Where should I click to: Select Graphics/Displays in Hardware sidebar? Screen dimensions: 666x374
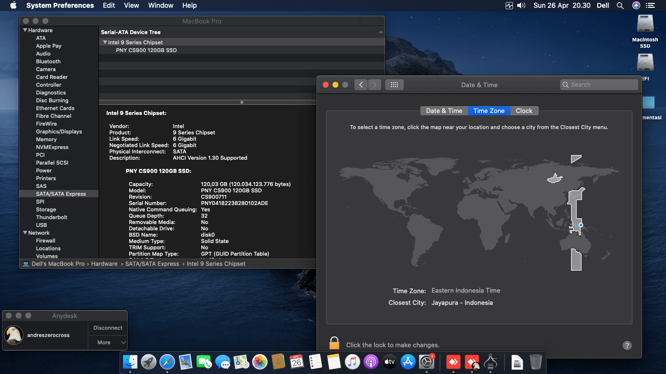(59, 131)
